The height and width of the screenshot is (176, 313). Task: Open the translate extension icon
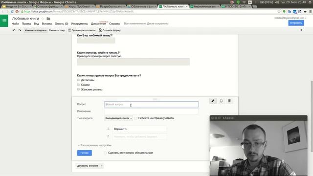(x=290, y=12)
